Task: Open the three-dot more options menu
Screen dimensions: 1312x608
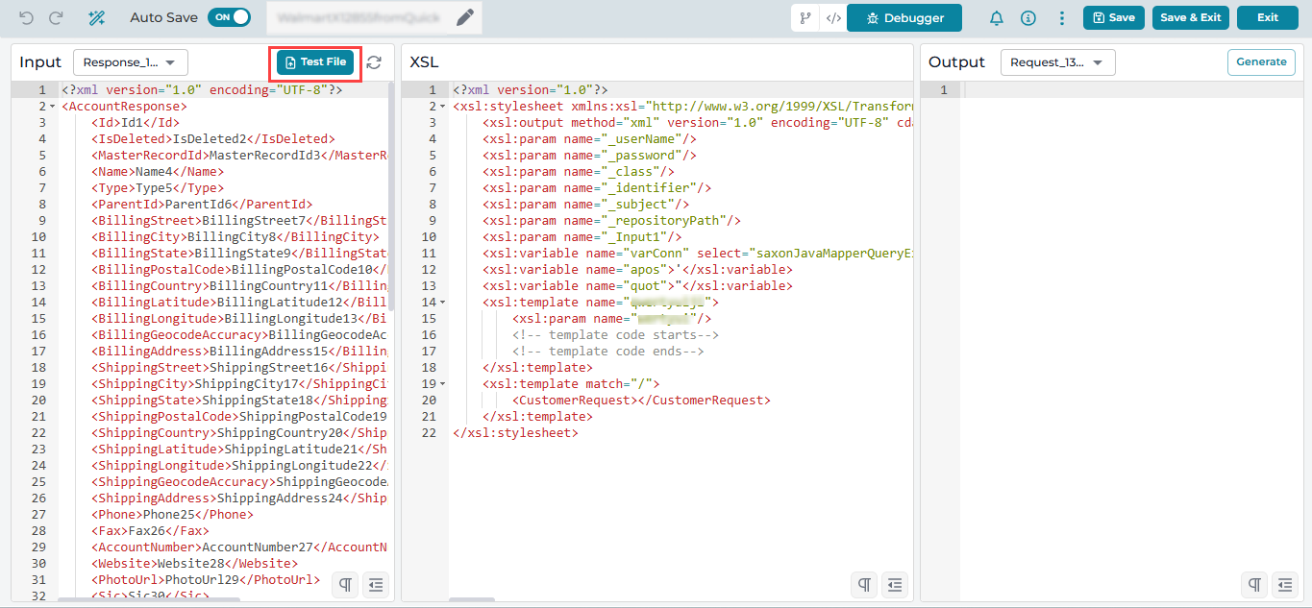Action: 1061,18
